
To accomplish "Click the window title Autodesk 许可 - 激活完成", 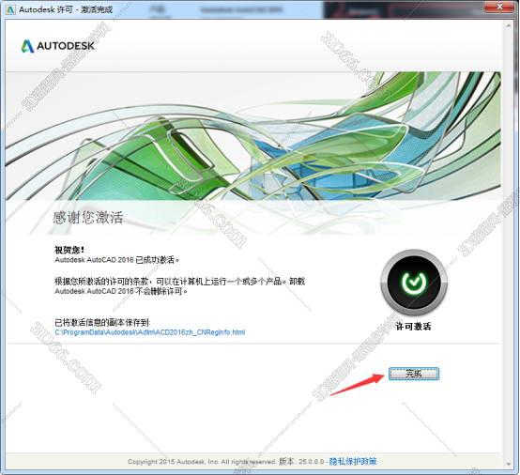I will 66,9.
